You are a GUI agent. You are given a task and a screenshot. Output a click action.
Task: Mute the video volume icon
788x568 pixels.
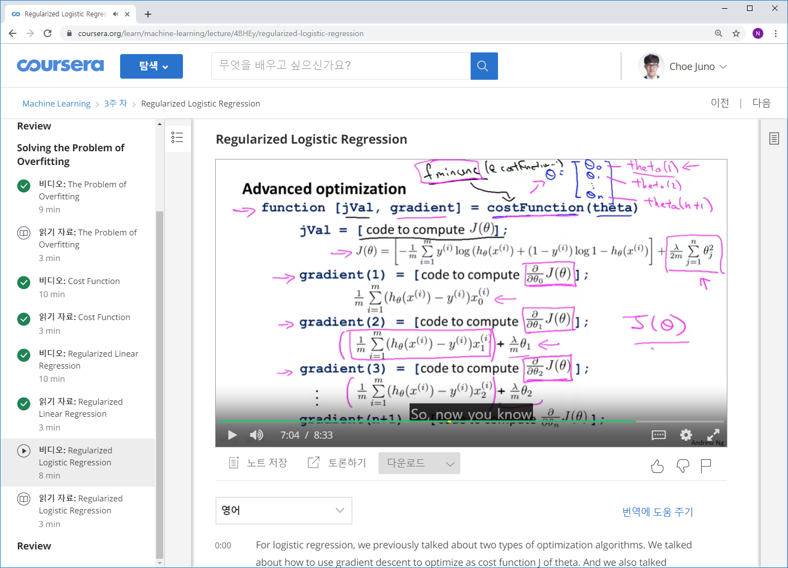pos(256,435)
